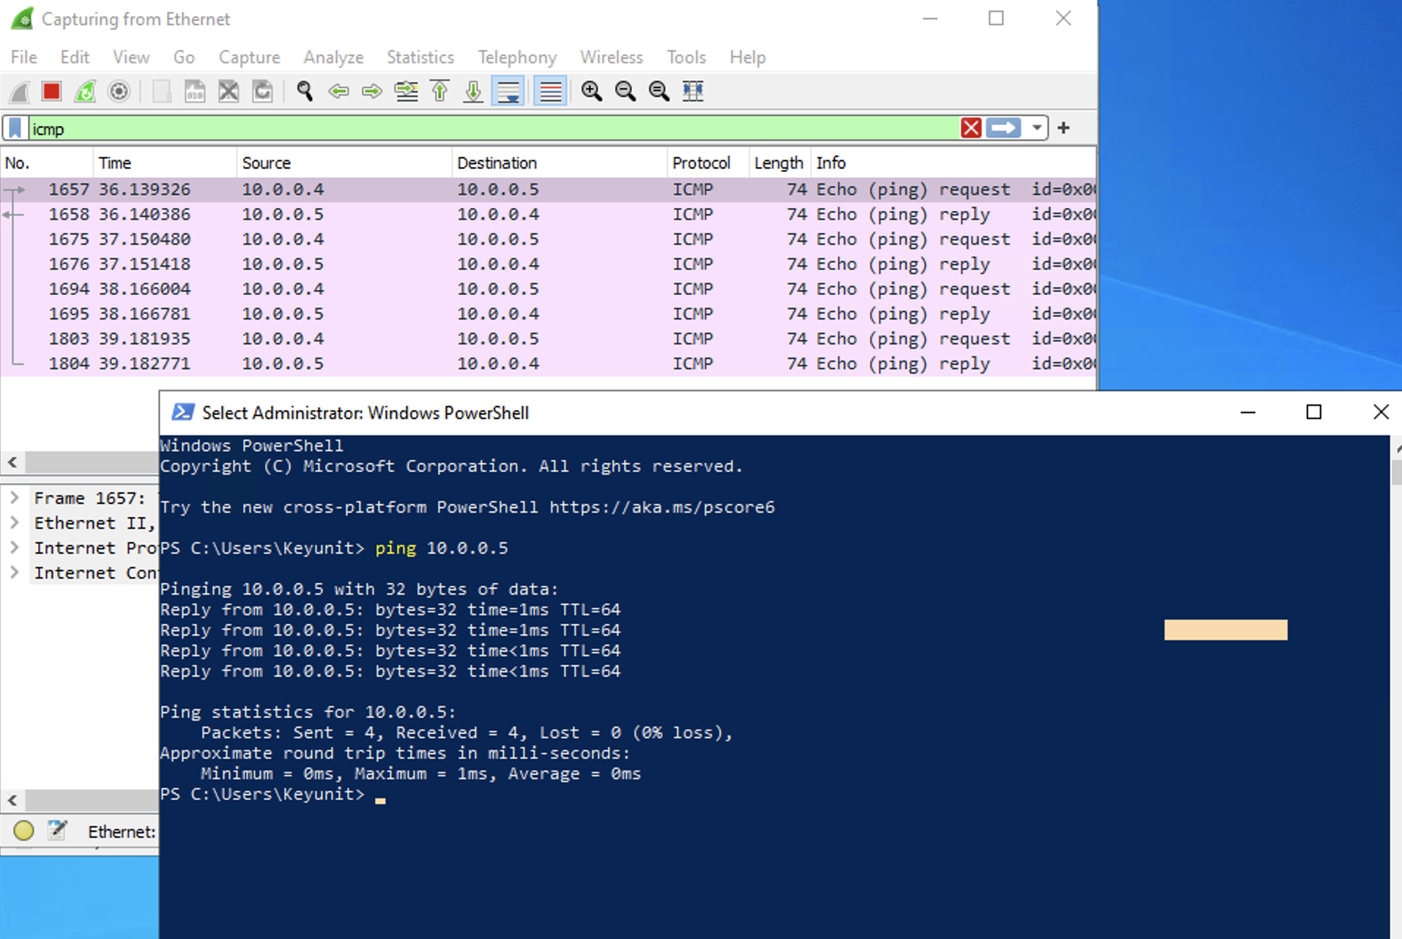Viewport: 1402px width, 939px height.
Task: Apply the display filter with arrow button
Action: click(x=1004, y=127)
